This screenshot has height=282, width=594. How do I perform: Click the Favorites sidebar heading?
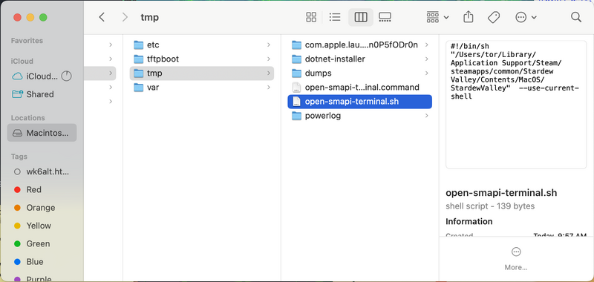coord(27,41)
